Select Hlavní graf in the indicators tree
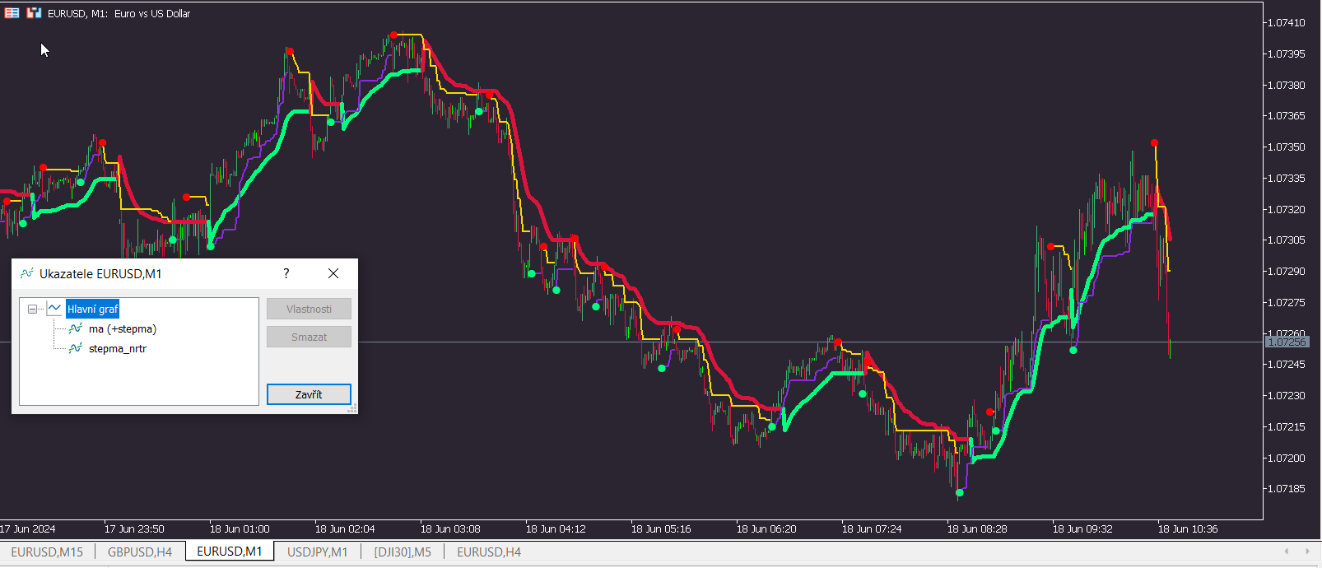Screen dimensions: 1322x568 93,309
